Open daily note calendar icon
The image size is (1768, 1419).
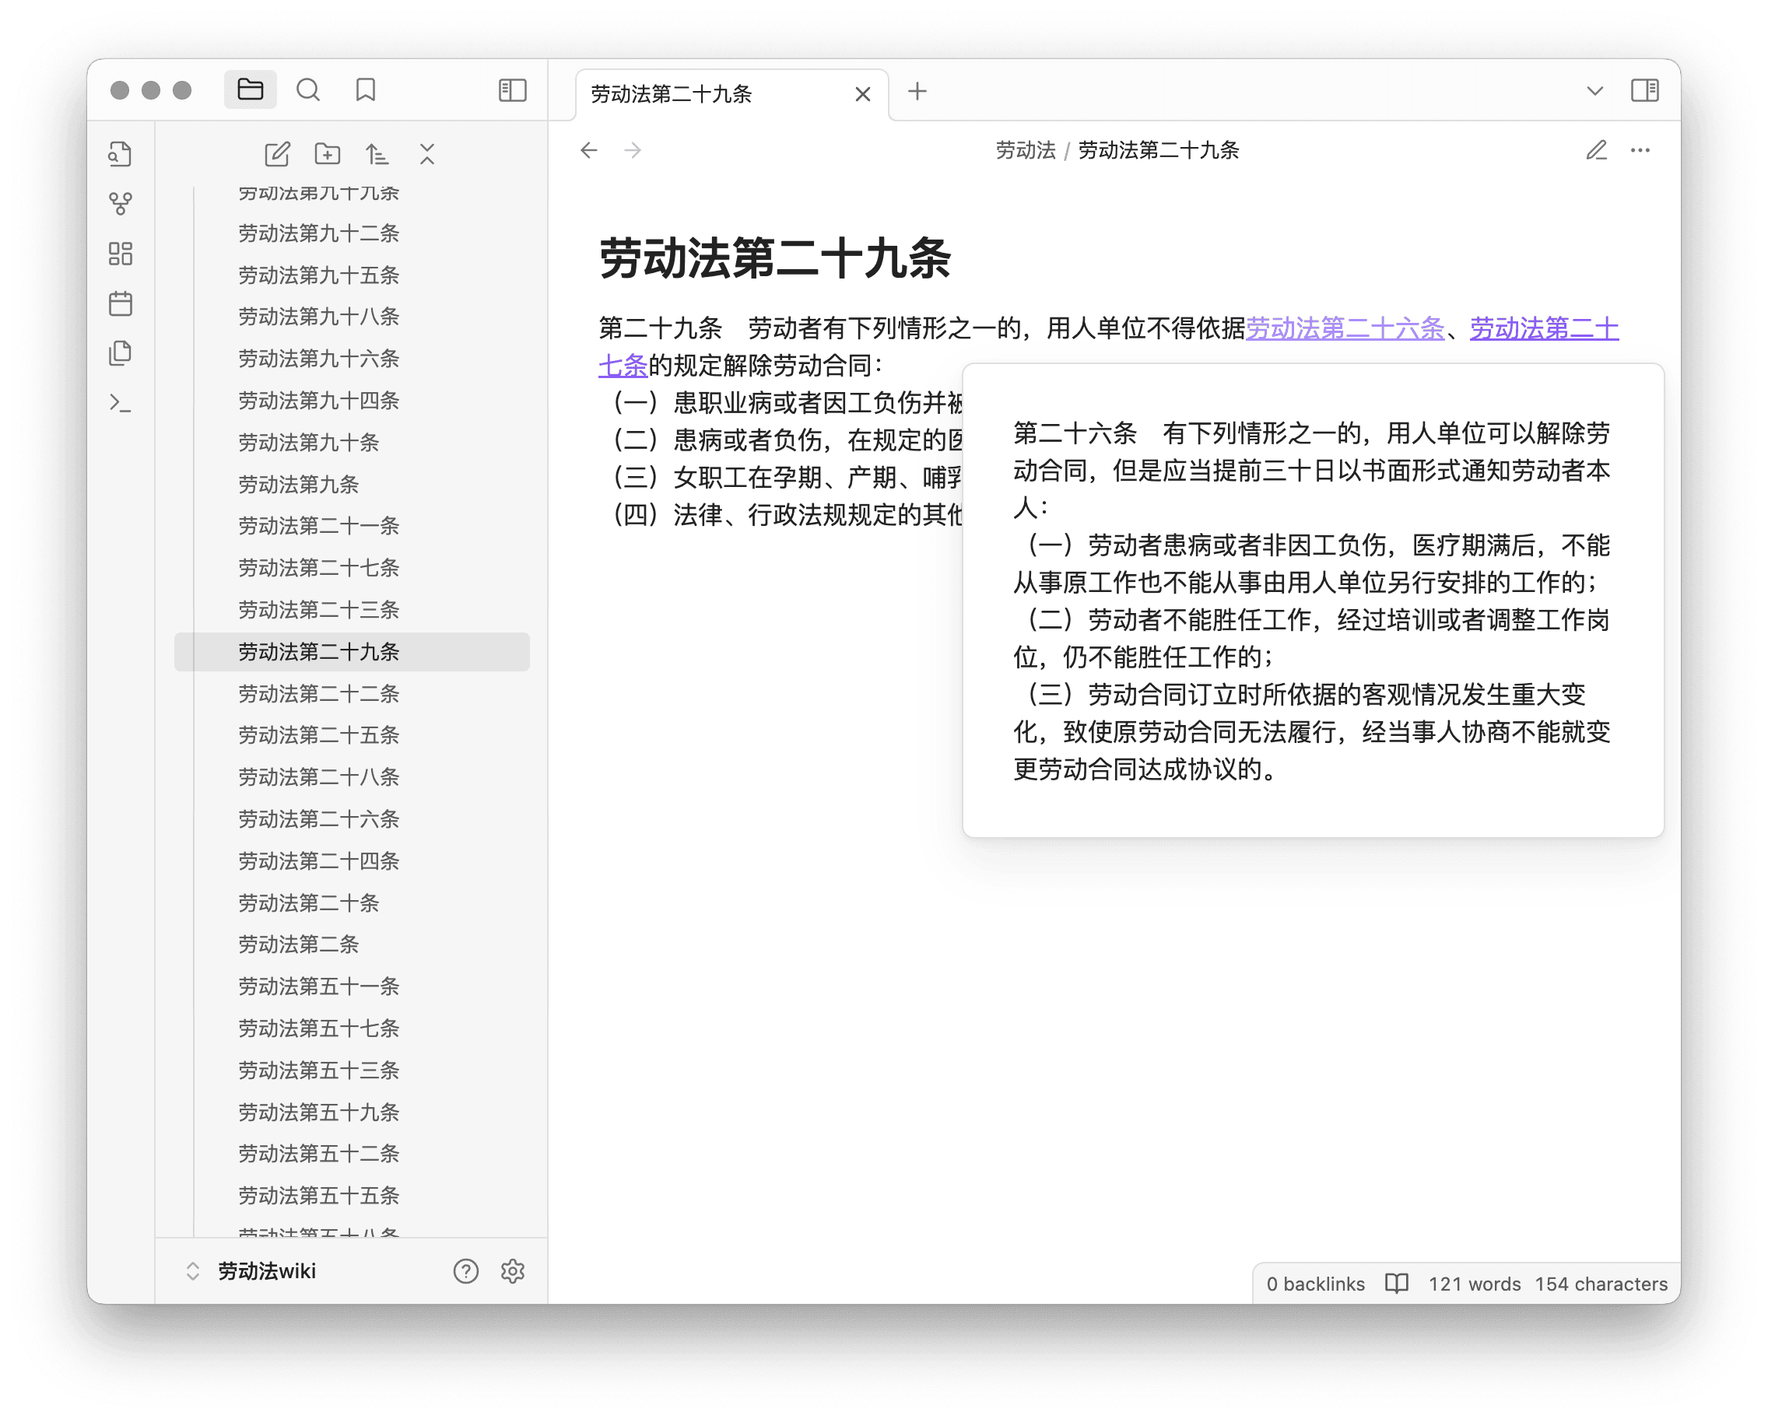pos(121,303)
